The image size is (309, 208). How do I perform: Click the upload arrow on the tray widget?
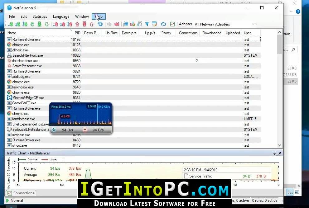coord(85,130)
